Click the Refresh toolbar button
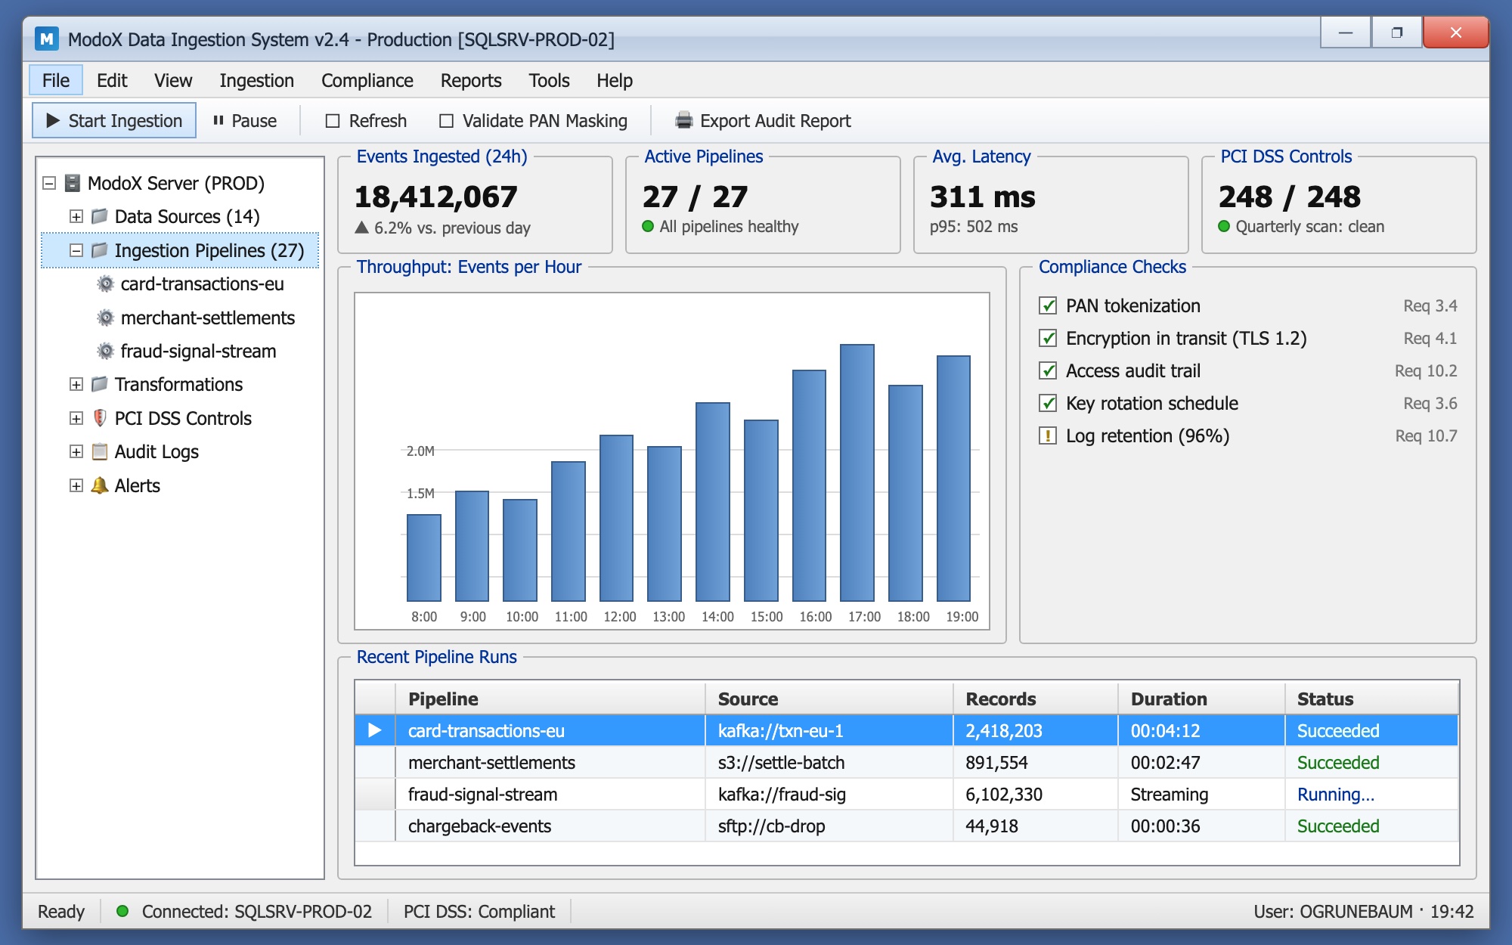1512x945 pixels. (366, 121)
